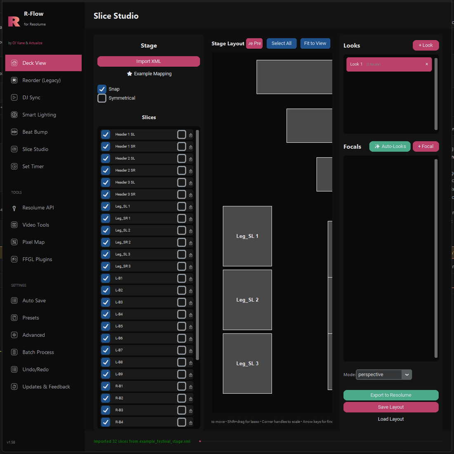Click Select All in Stage Layout
Viewport: 454px width, 454px height.
click(281, 43)
